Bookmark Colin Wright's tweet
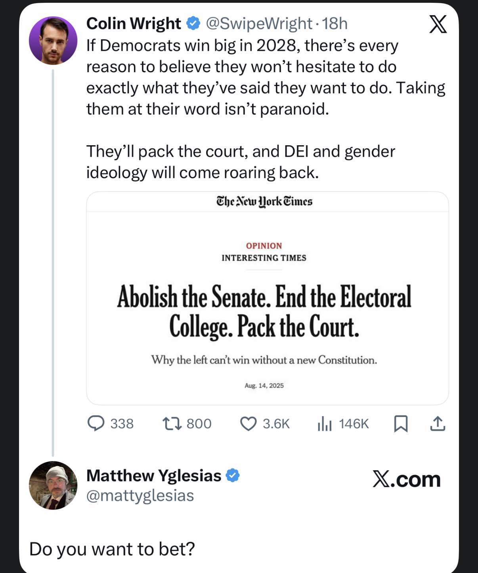 coord(401,423)
